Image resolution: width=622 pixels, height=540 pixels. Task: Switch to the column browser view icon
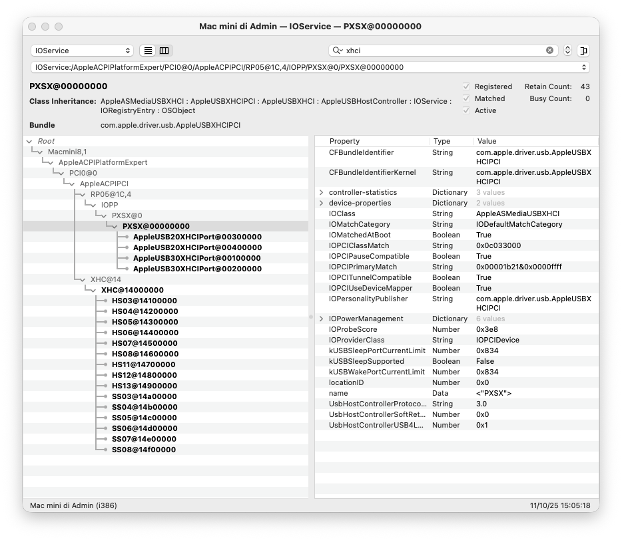[x=164, y=51]
